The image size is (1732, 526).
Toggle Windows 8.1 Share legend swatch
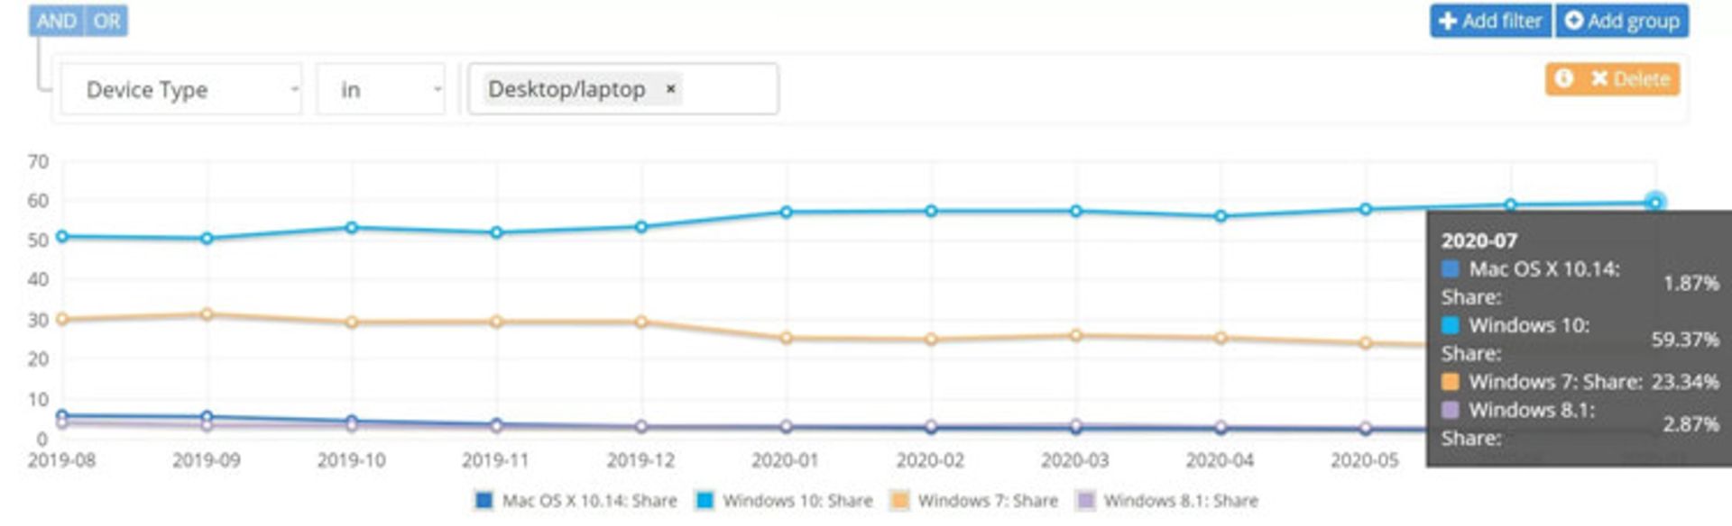pos(1086,501)
